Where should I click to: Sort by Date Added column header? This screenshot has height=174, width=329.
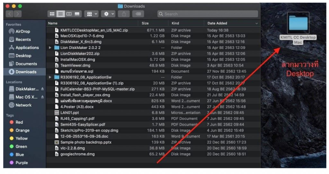[x=217, y=23]
